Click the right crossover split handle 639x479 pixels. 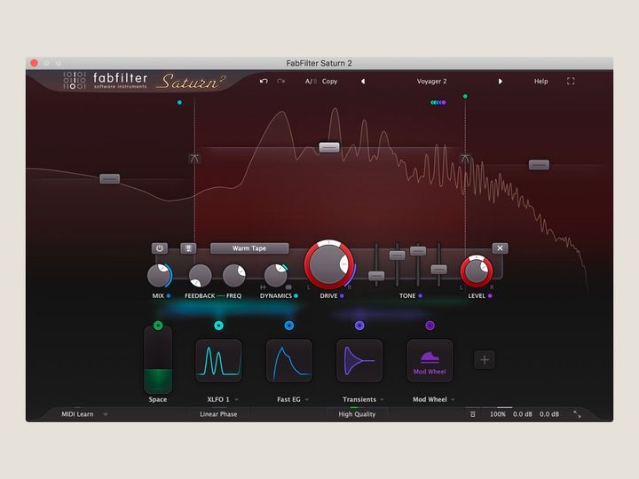pos(465,159)
